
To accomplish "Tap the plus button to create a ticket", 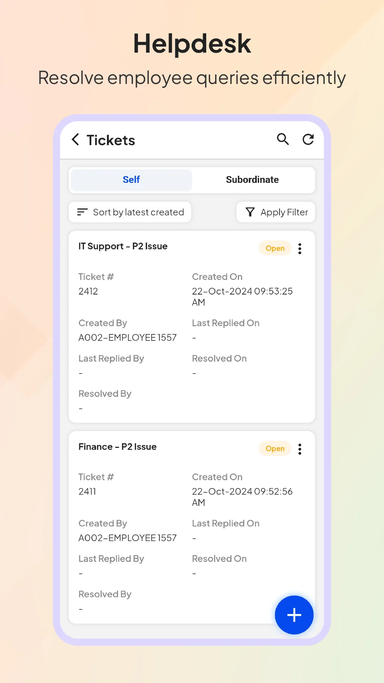I will [x=294, y=615].
